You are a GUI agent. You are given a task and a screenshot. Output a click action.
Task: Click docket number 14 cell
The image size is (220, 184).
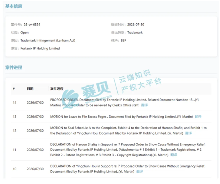[15, 103]
